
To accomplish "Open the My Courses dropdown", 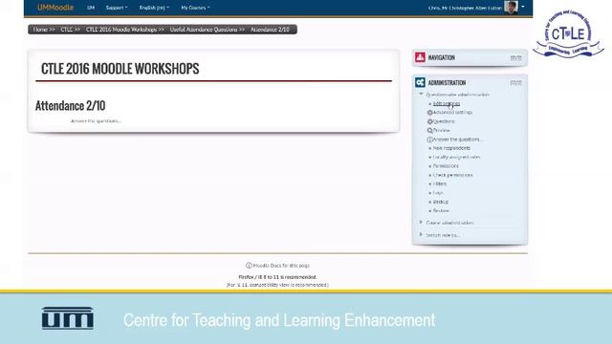I will pyautogui.click(x=195, y=8).
